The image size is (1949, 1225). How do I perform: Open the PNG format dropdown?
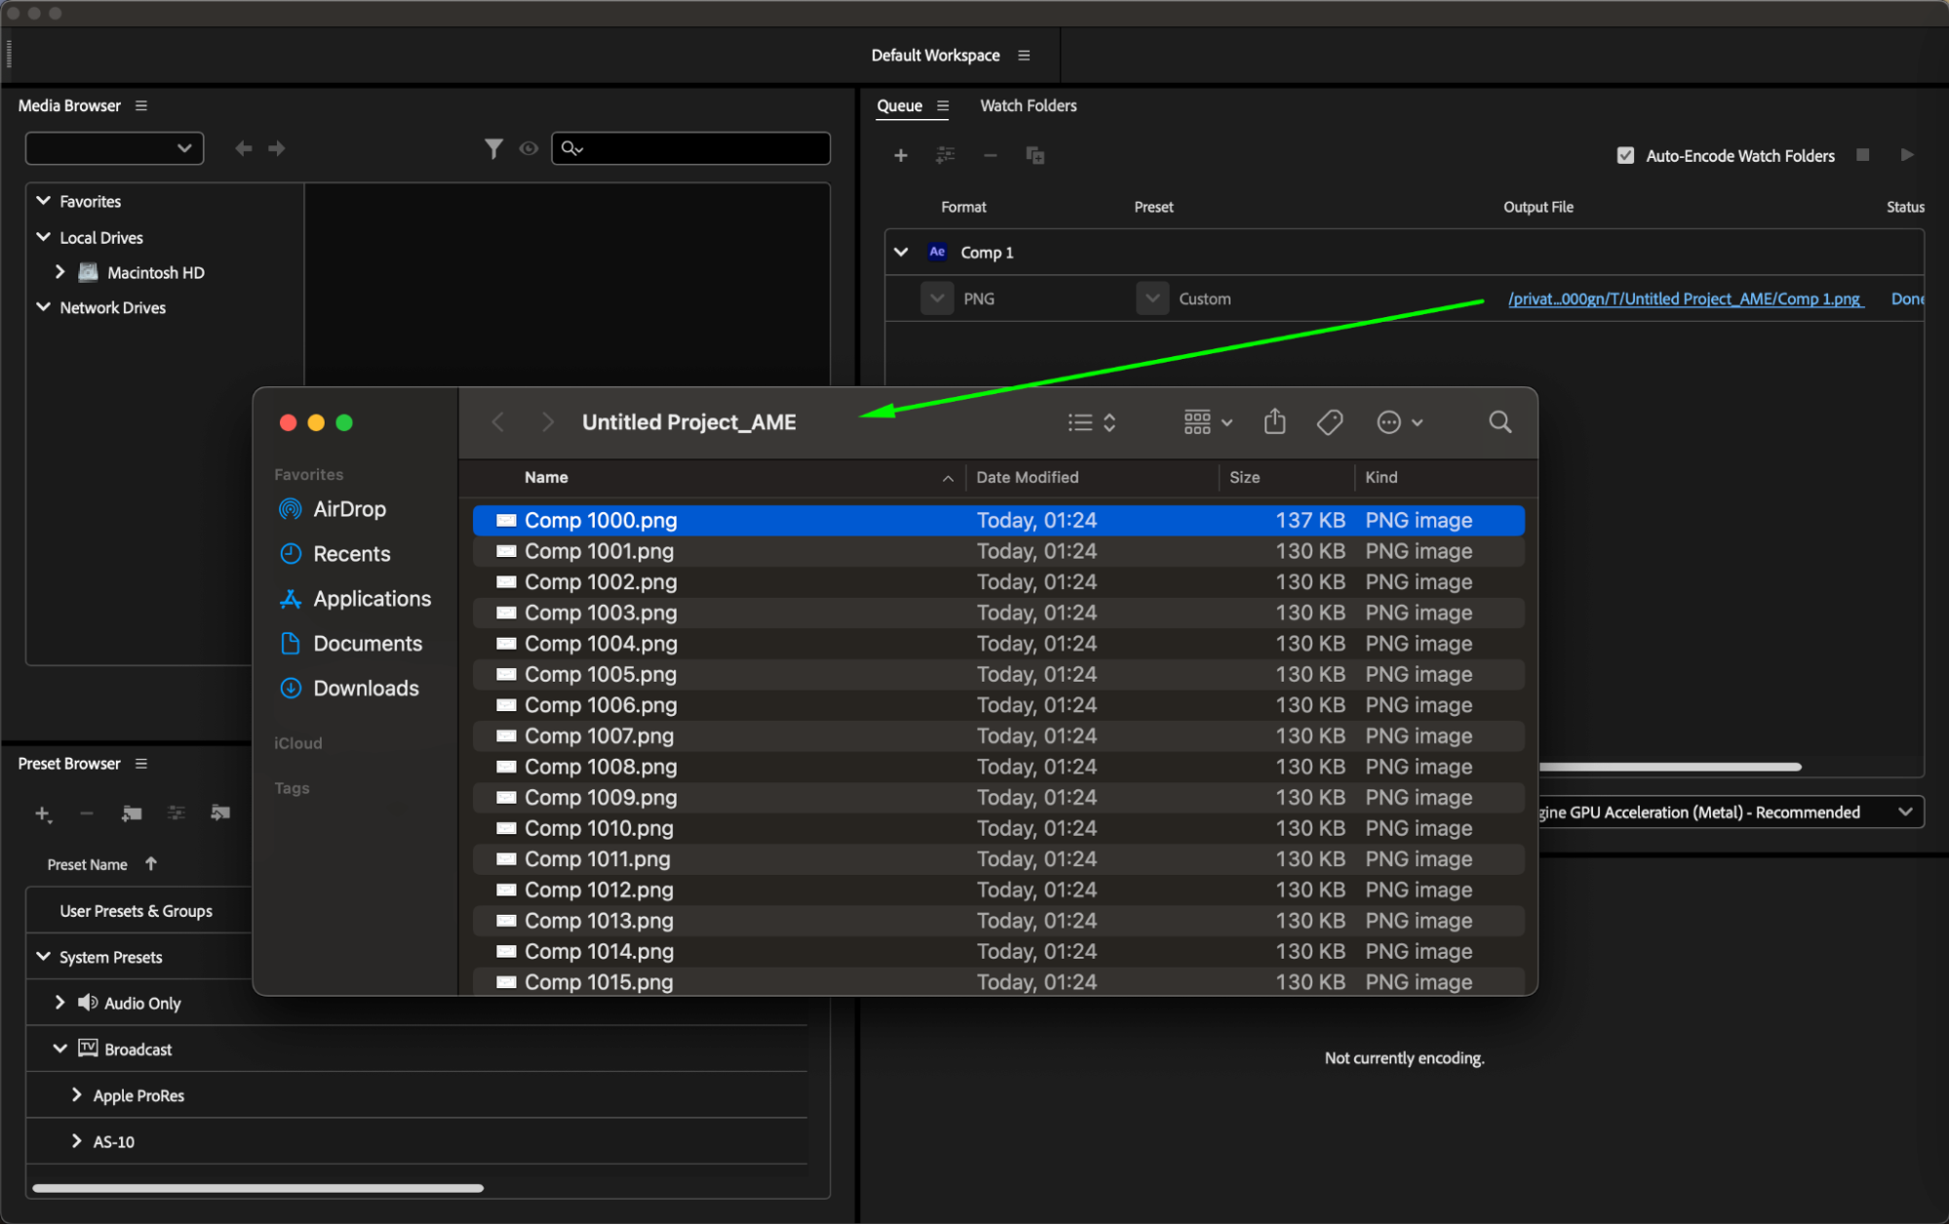937,298
